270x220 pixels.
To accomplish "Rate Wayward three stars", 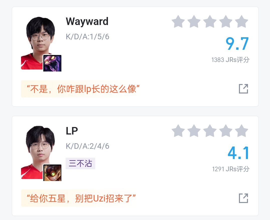I will tap(210, 22).
